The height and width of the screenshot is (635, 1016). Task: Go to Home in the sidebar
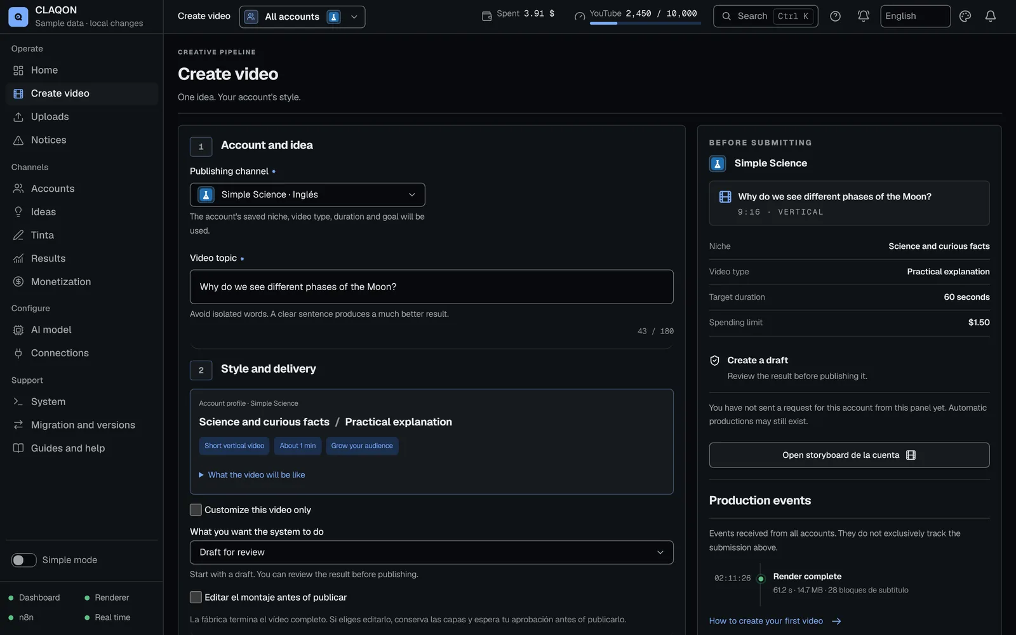point(82,70)
